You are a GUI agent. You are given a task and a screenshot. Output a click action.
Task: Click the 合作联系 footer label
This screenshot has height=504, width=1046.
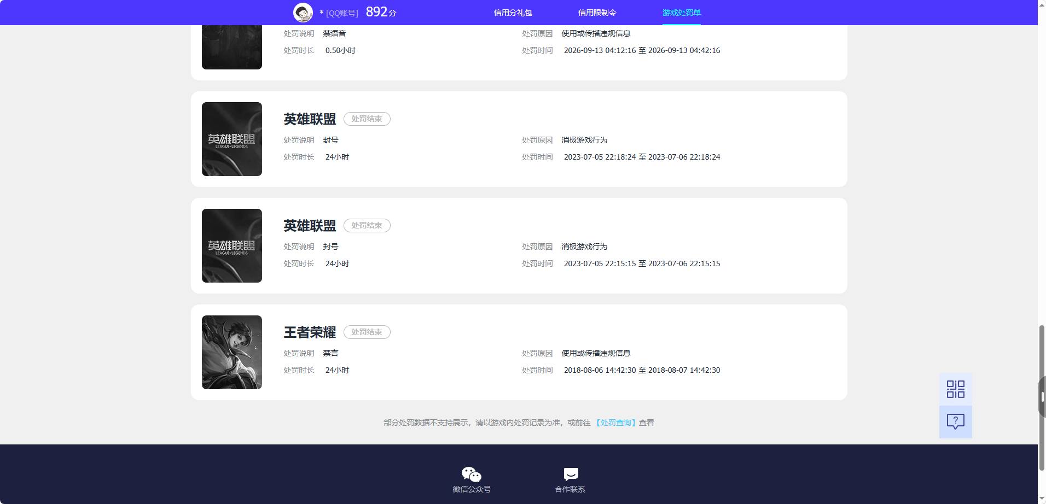pyautogui.click(x=570, y=489)
